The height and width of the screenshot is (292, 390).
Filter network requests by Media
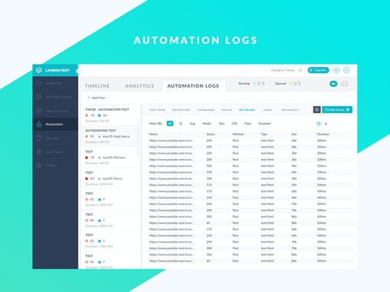pos(207,124)
